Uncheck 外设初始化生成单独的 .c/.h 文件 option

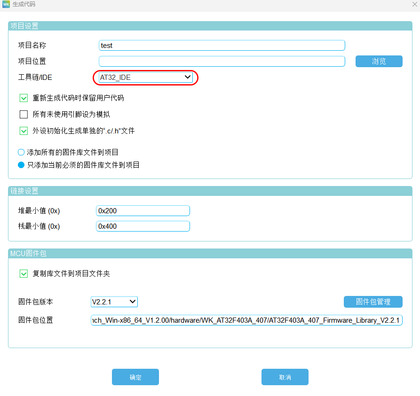pyautogui.click(x=24, y=131)
